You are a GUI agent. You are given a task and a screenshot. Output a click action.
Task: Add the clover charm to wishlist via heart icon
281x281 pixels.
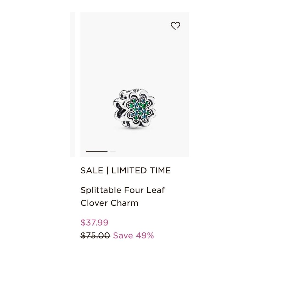click(x=175, y=26)
